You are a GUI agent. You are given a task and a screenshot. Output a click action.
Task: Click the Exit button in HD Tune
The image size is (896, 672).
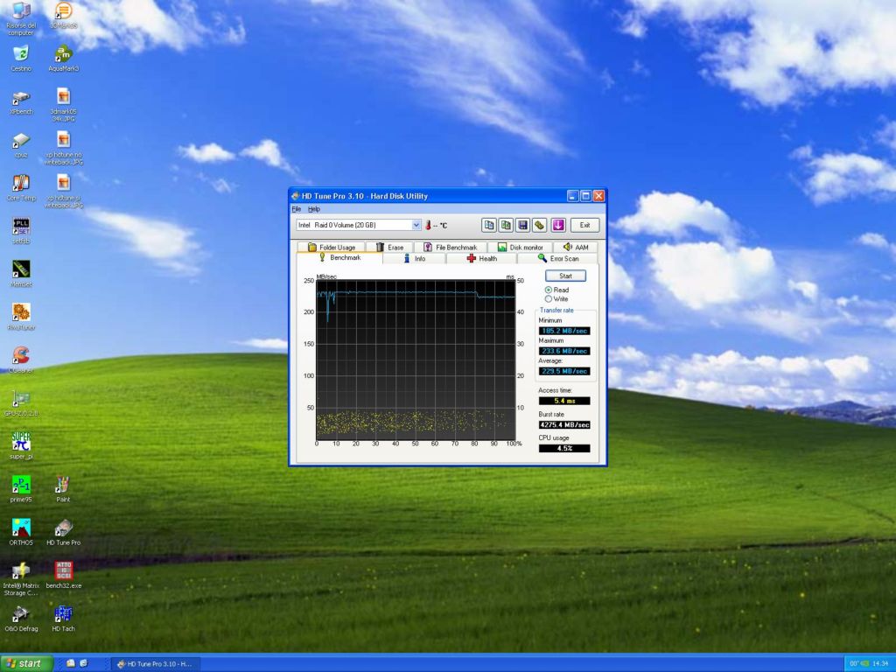(584, 225)
